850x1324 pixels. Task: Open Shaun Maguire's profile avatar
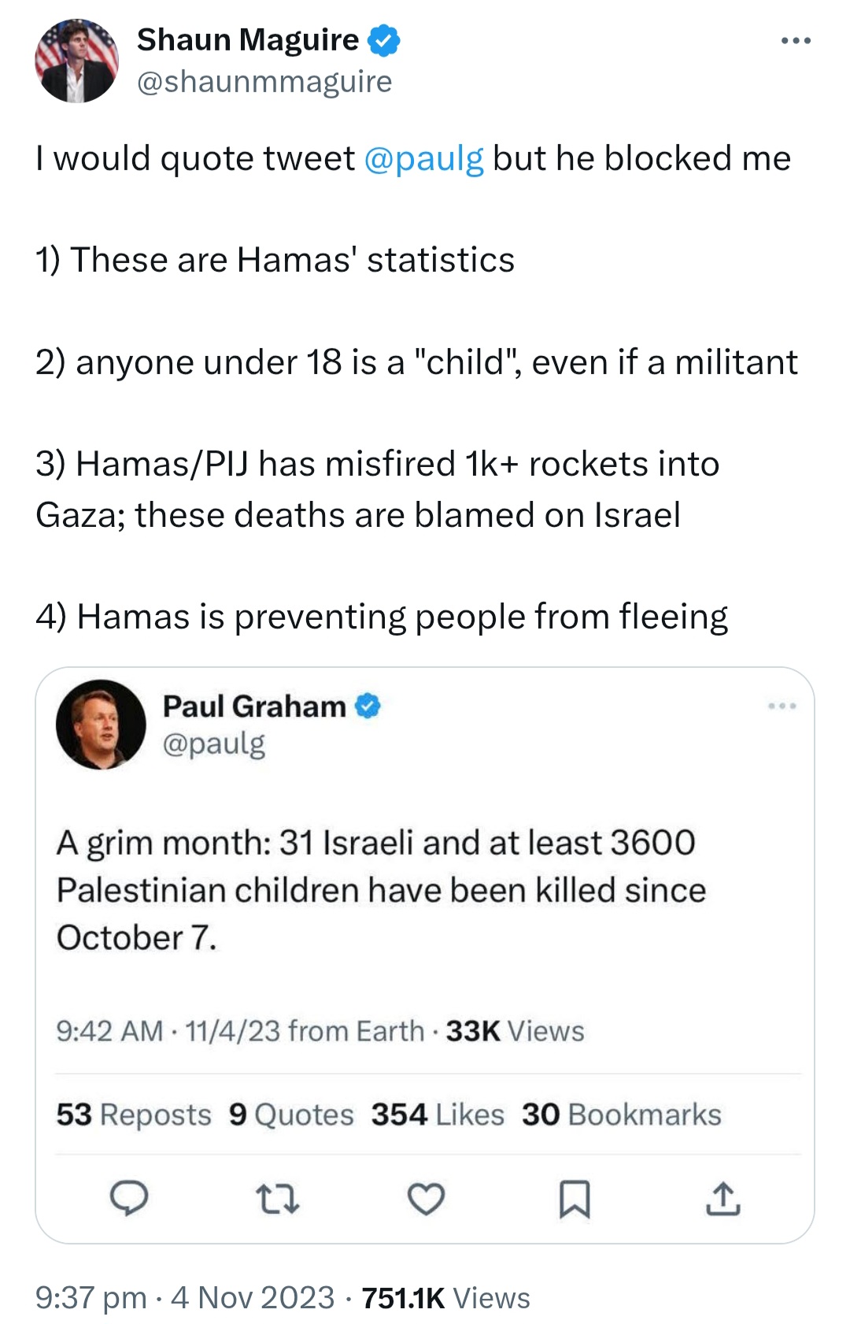[76, 61]
